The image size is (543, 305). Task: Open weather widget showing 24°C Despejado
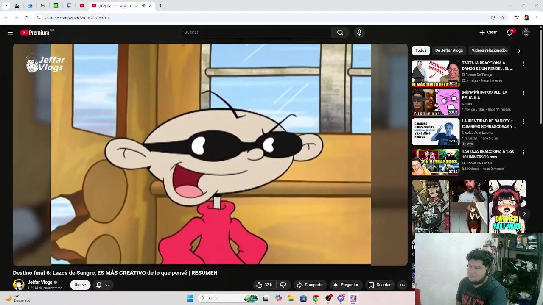(17, 299)
